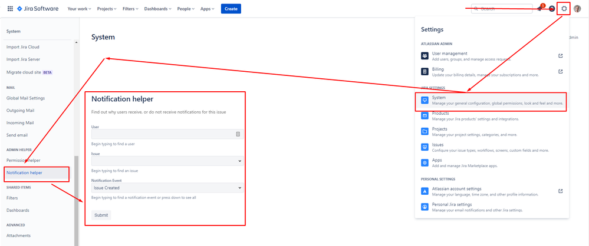Select Atlassian account settings entry
Screen dimensions: 589x246
[492, 191]
